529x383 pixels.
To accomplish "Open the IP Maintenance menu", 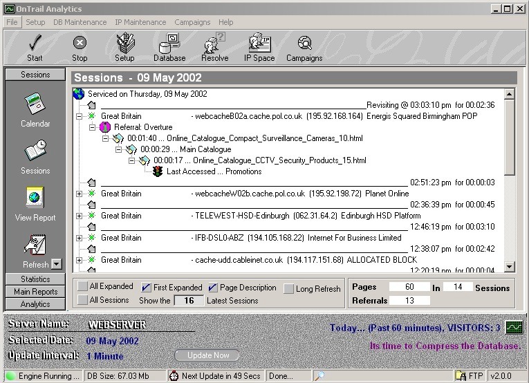I will pyautogui.click(x=140, y=22).
